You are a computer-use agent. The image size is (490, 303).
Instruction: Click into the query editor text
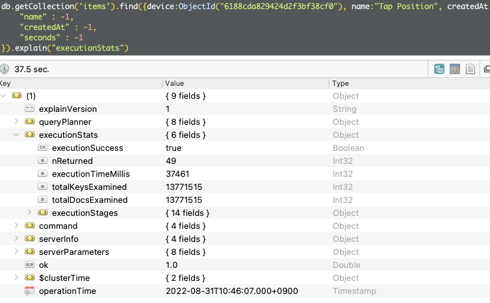(x=245, y=27)
